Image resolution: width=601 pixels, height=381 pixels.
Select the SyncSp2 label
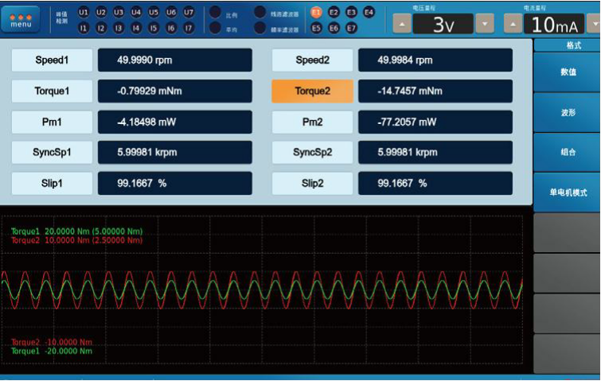312,153
